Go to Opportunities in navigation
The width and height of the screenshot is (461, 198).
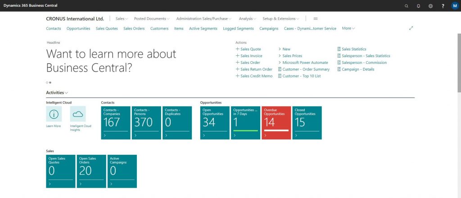click(78, 28)
